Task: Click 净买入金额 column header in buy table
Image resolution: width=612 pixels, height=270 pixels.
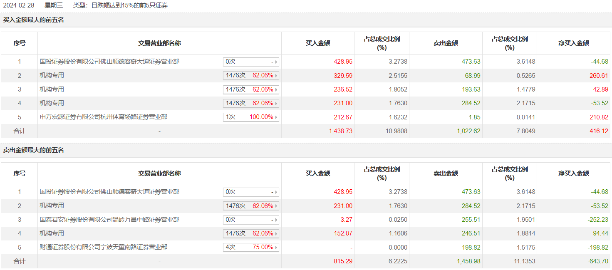Action: click(574, 43)
